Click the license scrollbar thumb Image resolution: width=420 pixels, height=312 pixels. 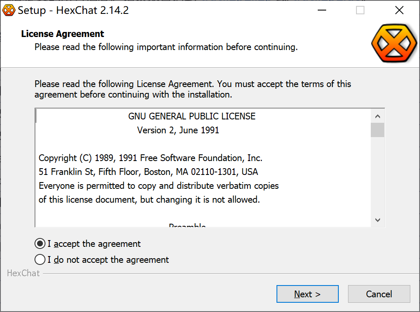pyautogui.click(x=377, y=130)
